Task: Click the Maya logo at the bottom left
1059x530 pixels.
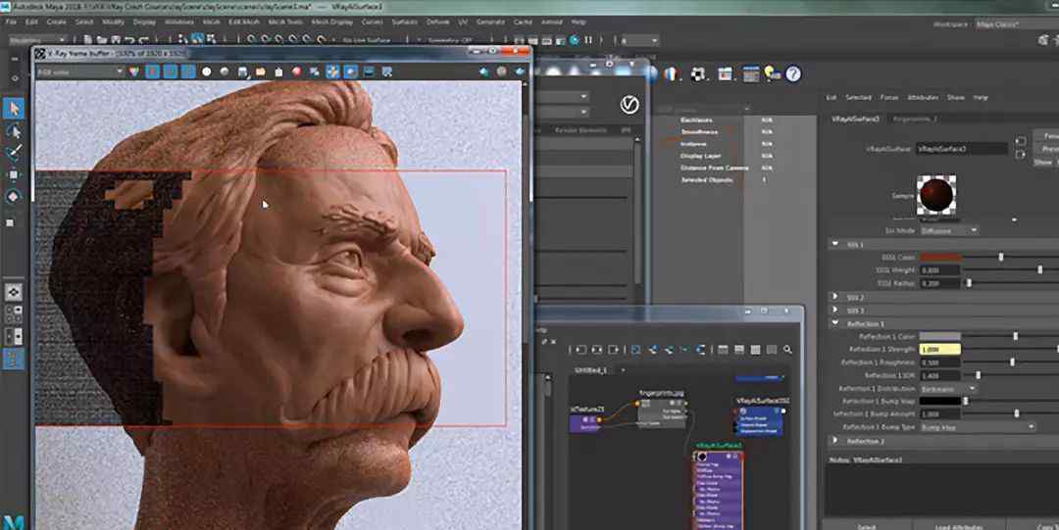Action: (x=13, y=522)
